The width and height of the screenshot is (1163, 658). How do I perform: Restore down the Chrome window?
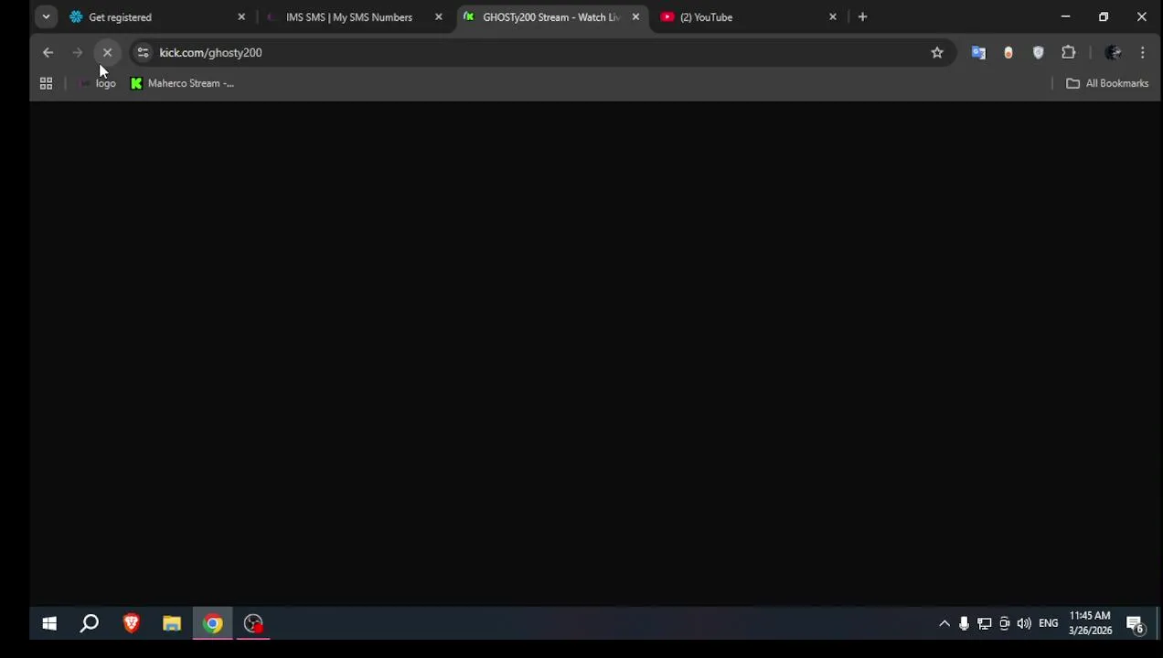pyautogui.click(x=1104, y=16)
